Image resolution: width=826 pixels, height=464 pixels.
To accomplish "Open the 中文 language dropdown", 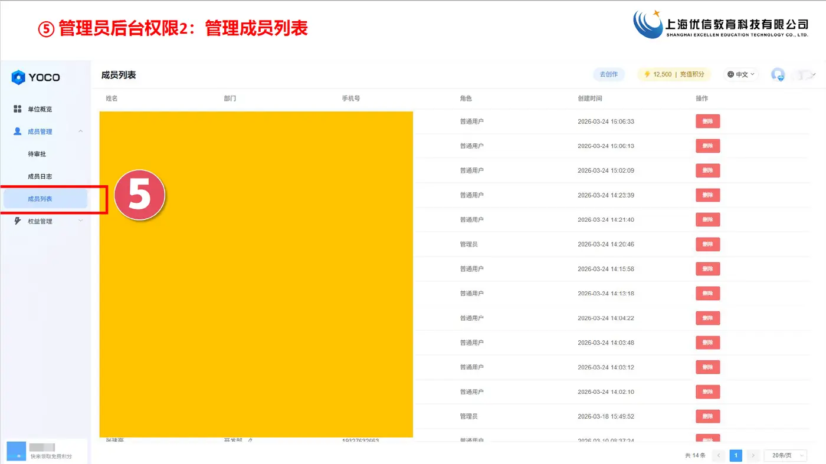I will (x=741, y=74).
